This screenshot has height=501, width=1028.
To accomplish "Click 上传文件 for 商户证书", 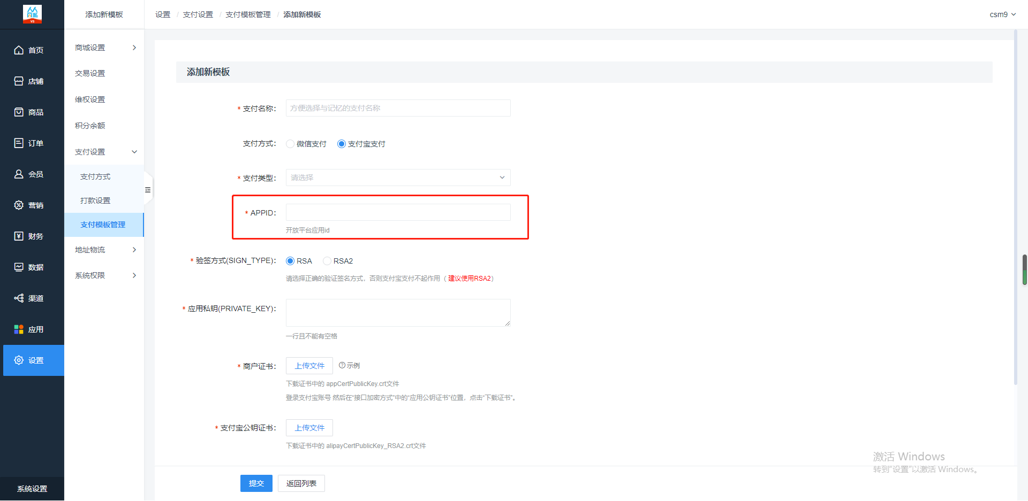I will point(309,366).
